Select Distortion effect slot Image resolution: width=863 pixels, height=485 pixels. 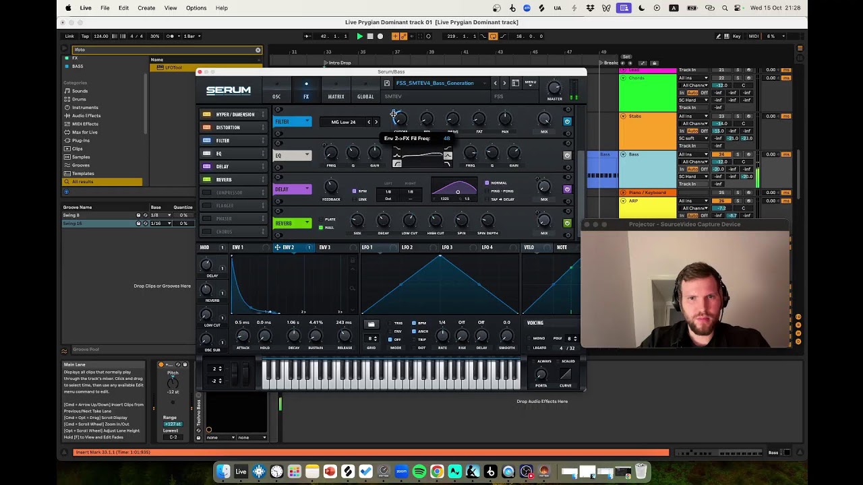coord(233,127)
